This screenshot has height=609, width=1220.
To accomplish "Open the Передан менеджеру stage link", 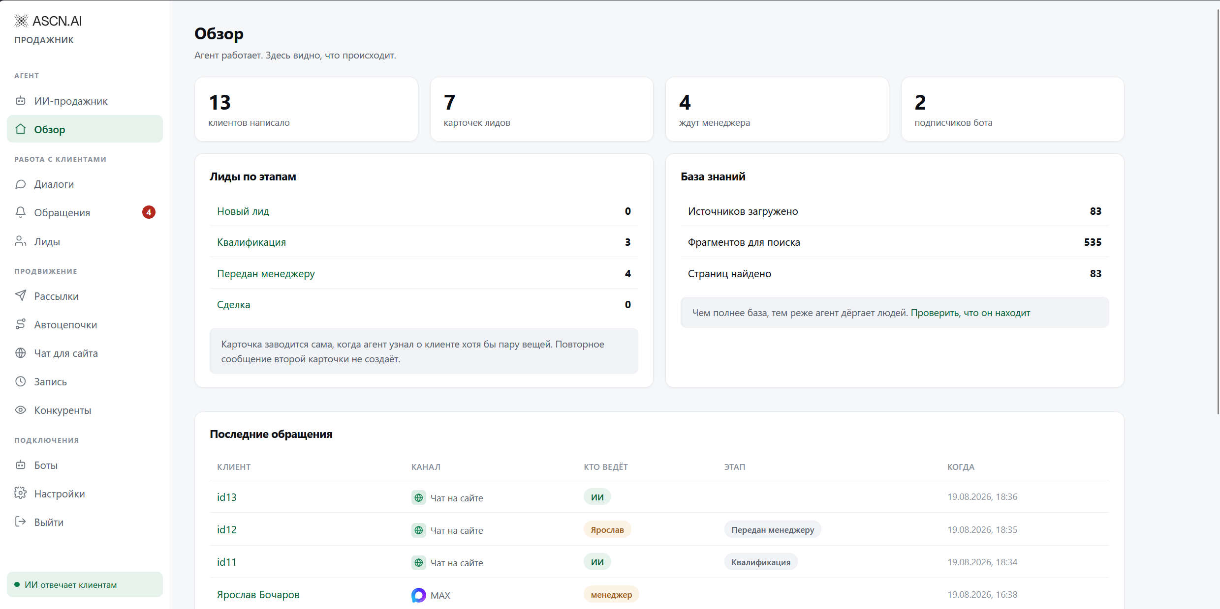I will (x=266, y=274).
